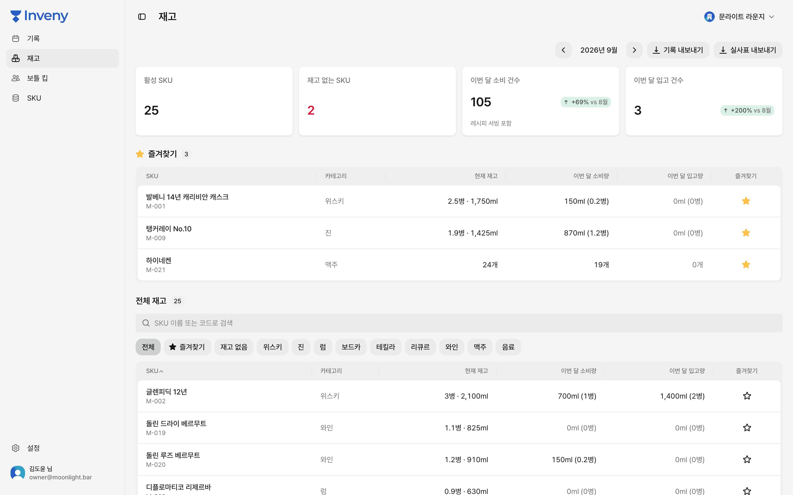Toggle the sidebar panel icon
This screenshot has width=793, height=495.
pyautogui.click(x=142, y=17)
